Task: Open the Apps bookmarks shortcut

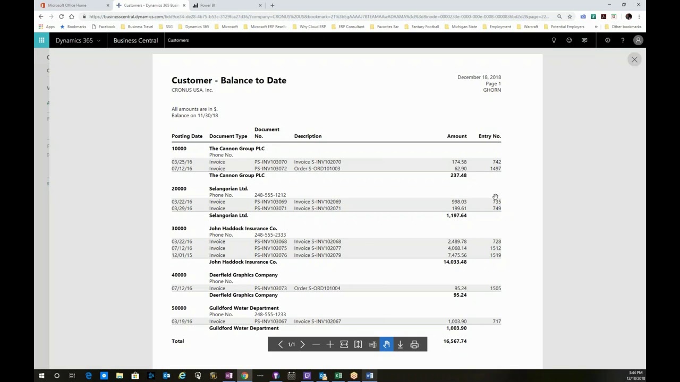Action: (x=46, y=27)
